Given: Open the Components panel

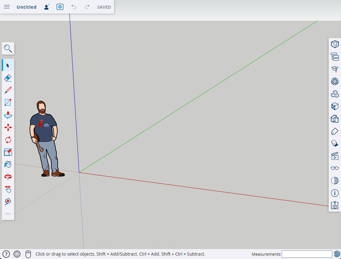Looking at the screenshot, I should click(335, 94).
